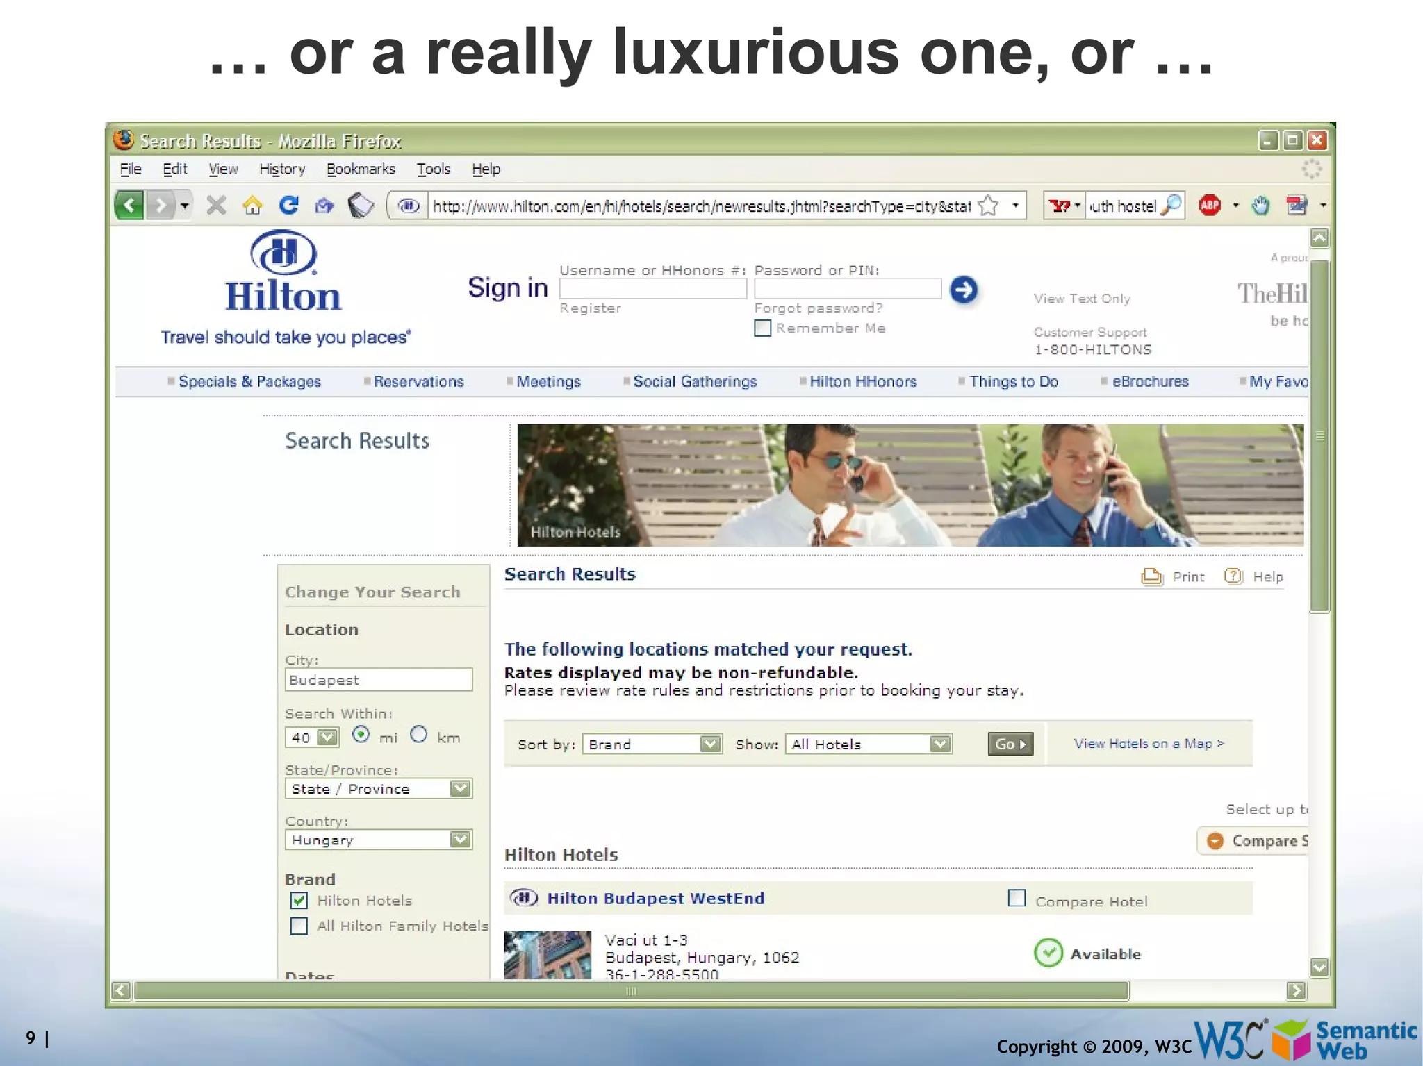The height and width of the screenshot is (1066, 1423).
Task: Open the back-history dropdown arrow
Action: [184, 206]
